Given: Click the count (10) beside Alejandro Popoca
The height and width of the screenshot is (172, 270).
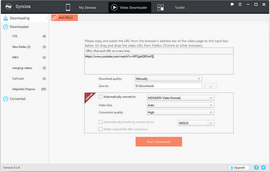Looking at the screenshot, I should pos(44,89).
